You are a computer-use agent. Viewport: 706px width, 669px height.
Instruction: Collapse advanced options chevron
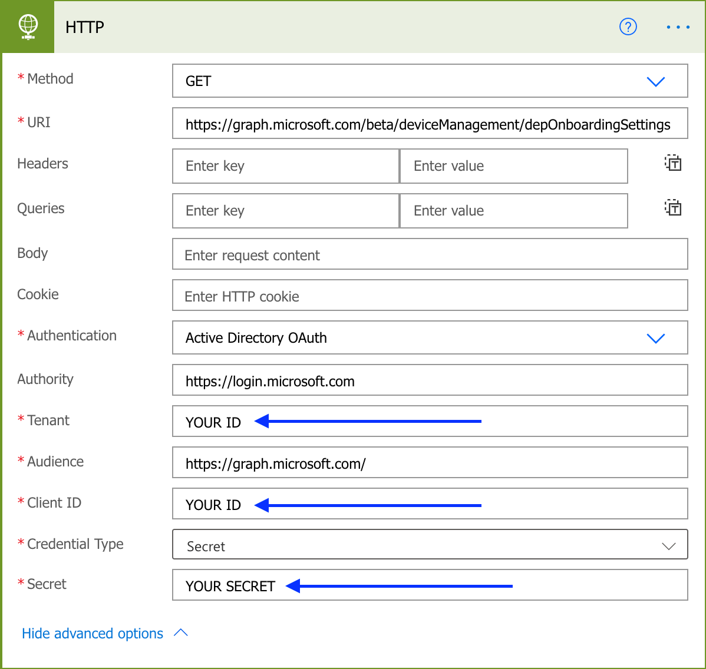181,633
